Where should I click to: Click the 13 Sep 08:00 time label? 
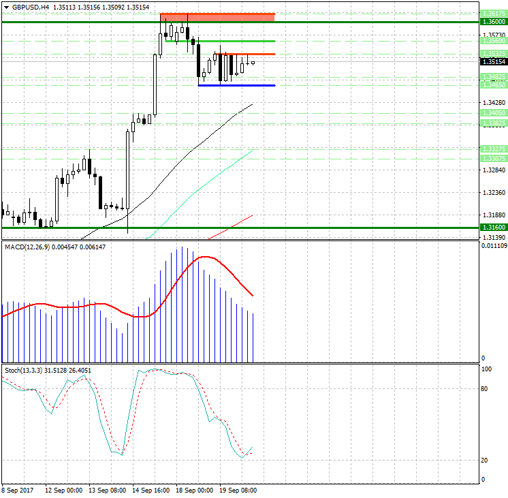pos(107,491)
